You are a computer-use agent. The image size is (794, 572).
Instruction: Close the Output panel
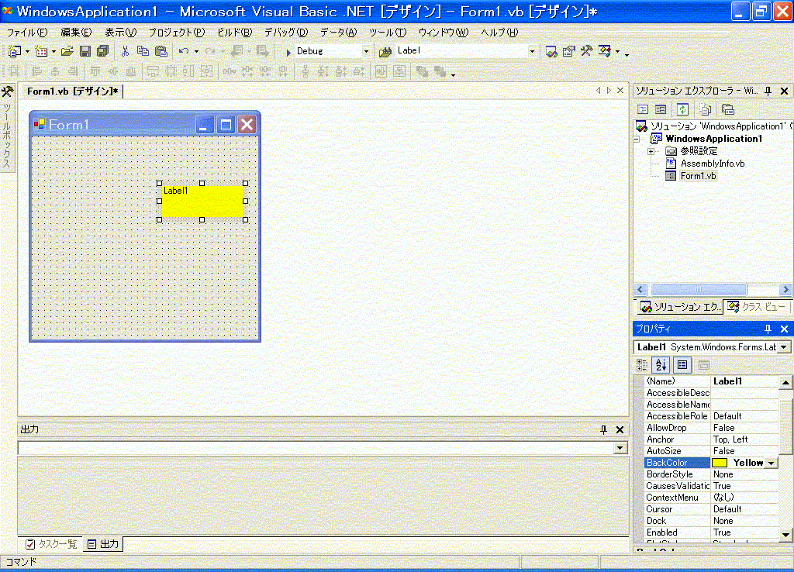(x=620, y=429)
